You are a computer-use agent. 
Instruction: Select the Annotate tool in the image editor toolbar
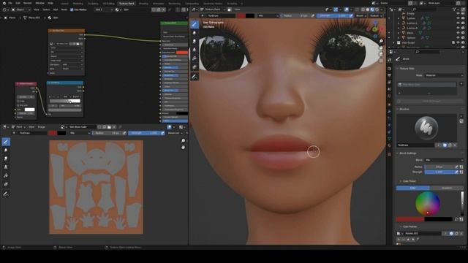click(x=6, y=194)
